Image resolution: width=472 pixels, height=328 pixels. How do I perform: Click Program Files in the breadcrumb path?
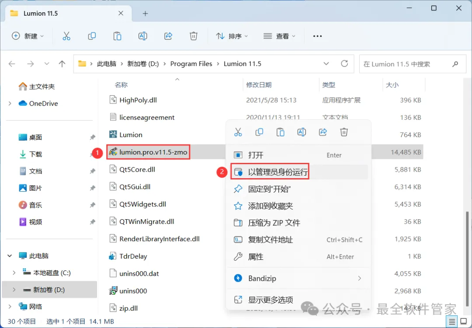click(191, 64)
